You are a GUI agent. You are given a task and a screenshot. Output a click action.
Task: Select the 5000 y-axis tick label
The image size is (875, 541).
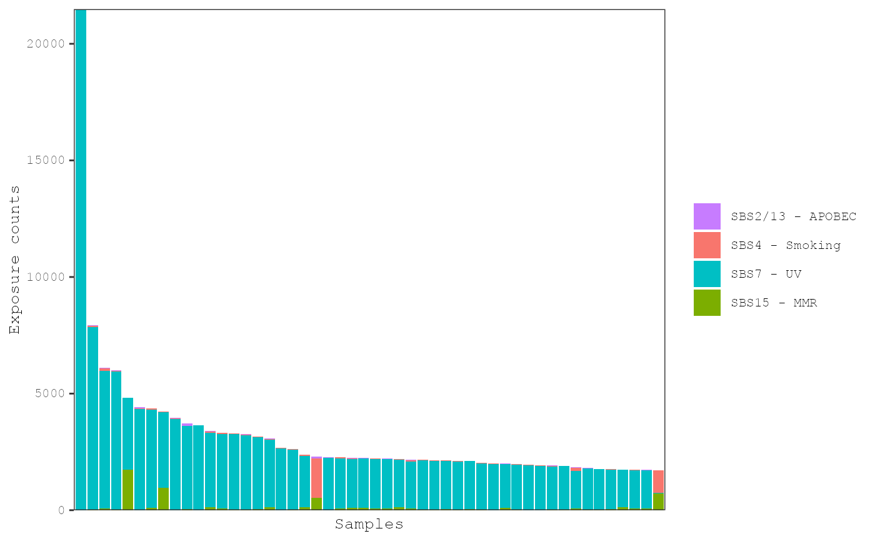pos(49,393)
